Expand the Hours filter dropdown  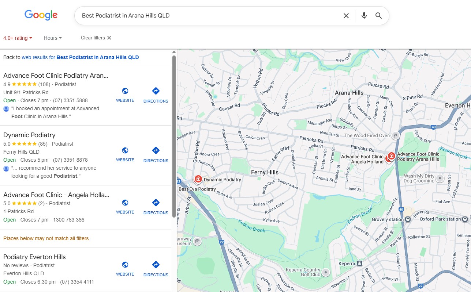pyautogui.click(x=52, y=38)
